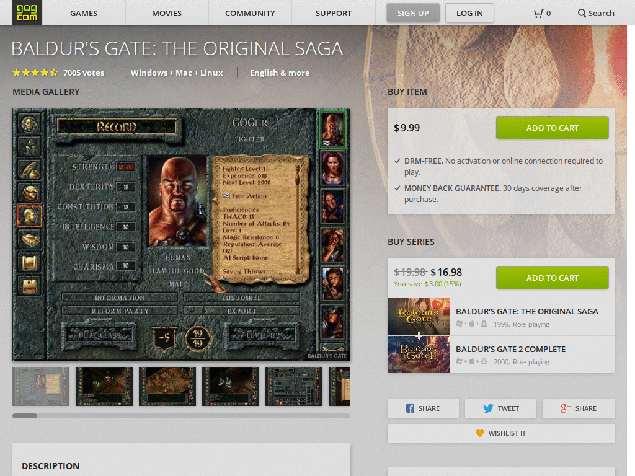Image resolution: width=635 pixels, height=476 pixels.
Task: Open the GAMES menu
Action: click(x=84, y=12)
